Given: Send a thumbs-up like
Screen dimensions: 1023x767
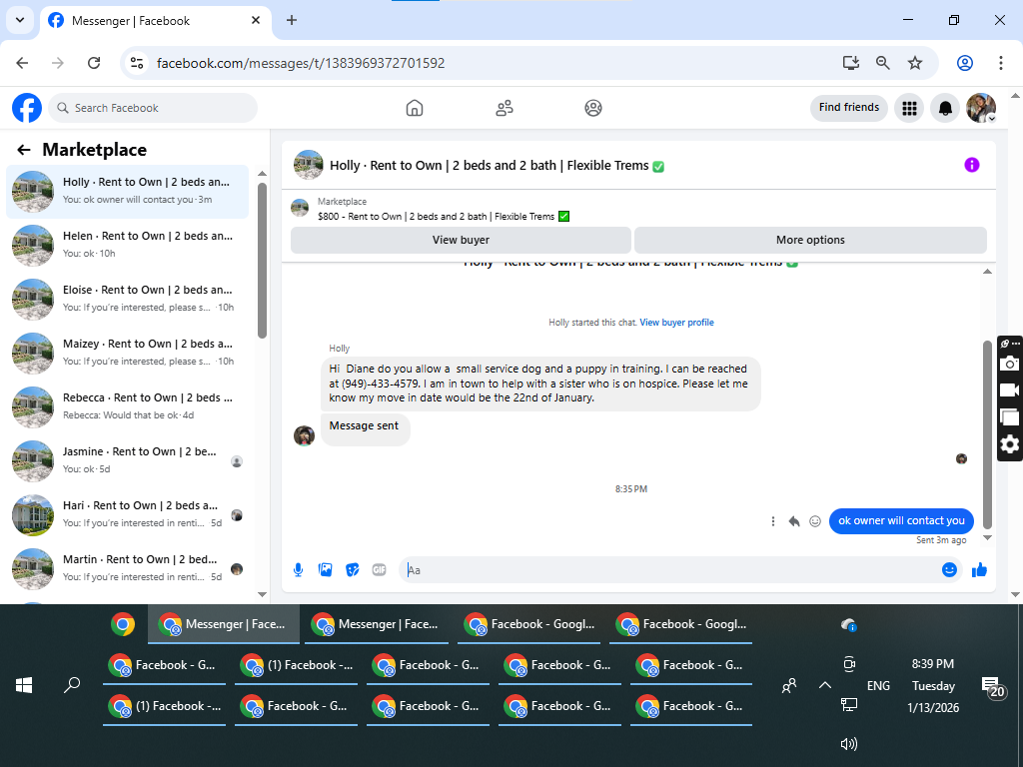Looking at the screenshot, I should click(979, 570).
